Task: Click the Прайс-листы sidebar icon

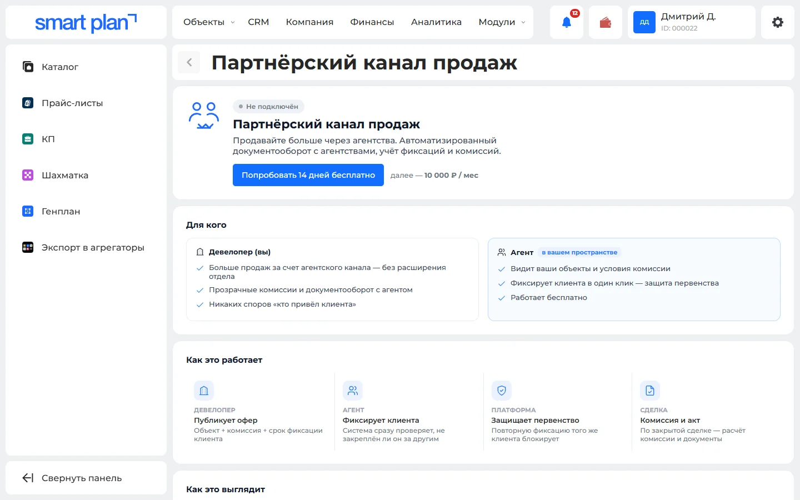Action: [x=28, y=103]
